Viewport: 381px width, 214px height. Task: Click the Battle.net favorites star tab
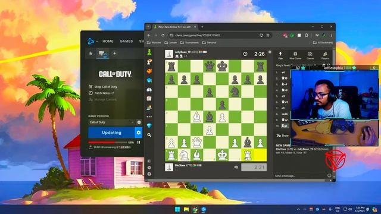(90, 53)
